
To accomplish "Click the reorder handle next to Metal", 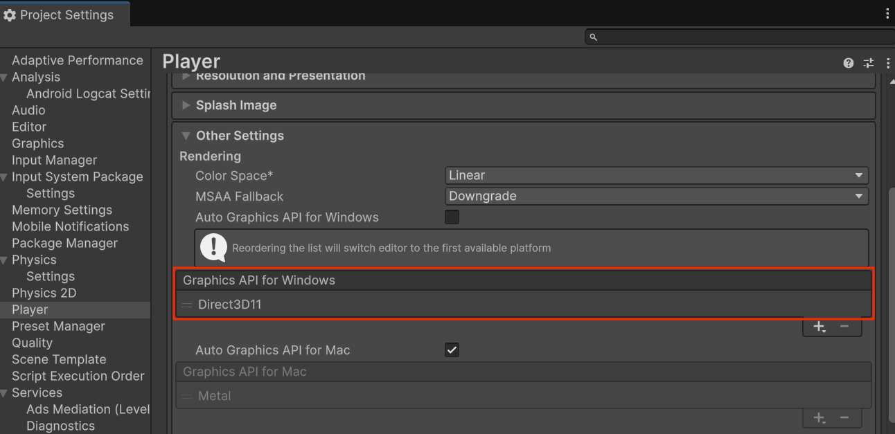I will [x=187, y=395].
